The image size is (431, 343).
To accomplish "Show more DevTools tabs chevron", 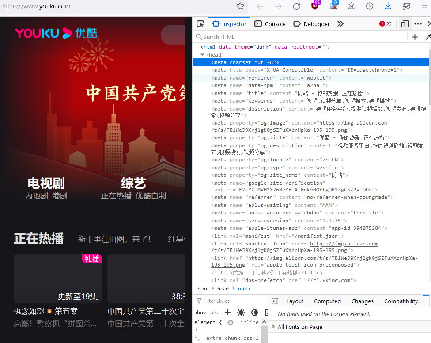I will [x=340, y=24].
